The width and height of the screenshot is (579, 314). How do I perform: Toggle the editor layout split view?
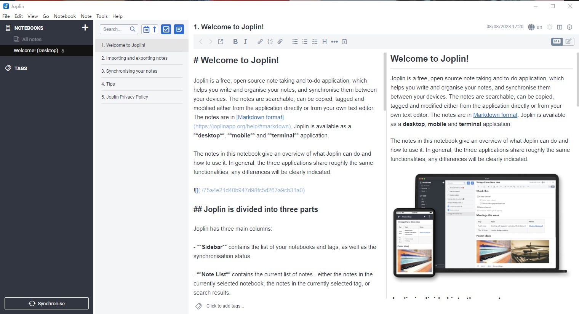pos(560,27)
